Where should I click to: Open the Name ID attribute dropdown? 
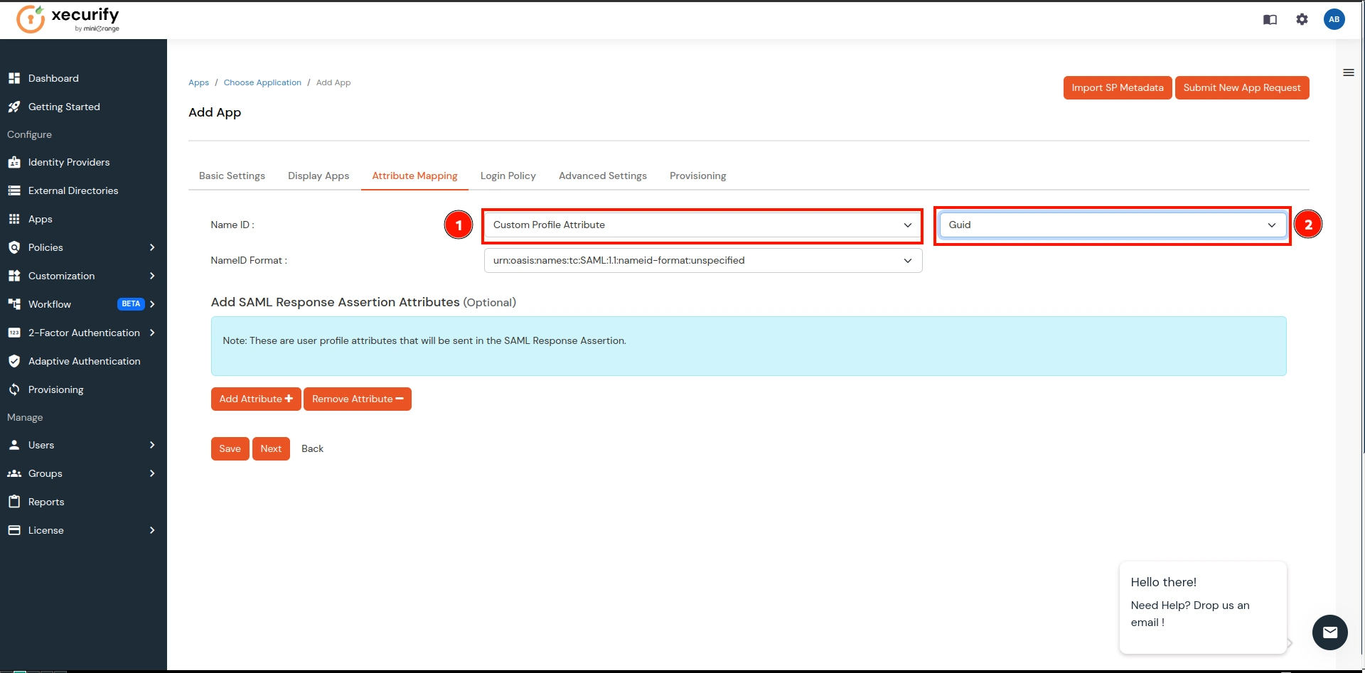pos(702,225)
